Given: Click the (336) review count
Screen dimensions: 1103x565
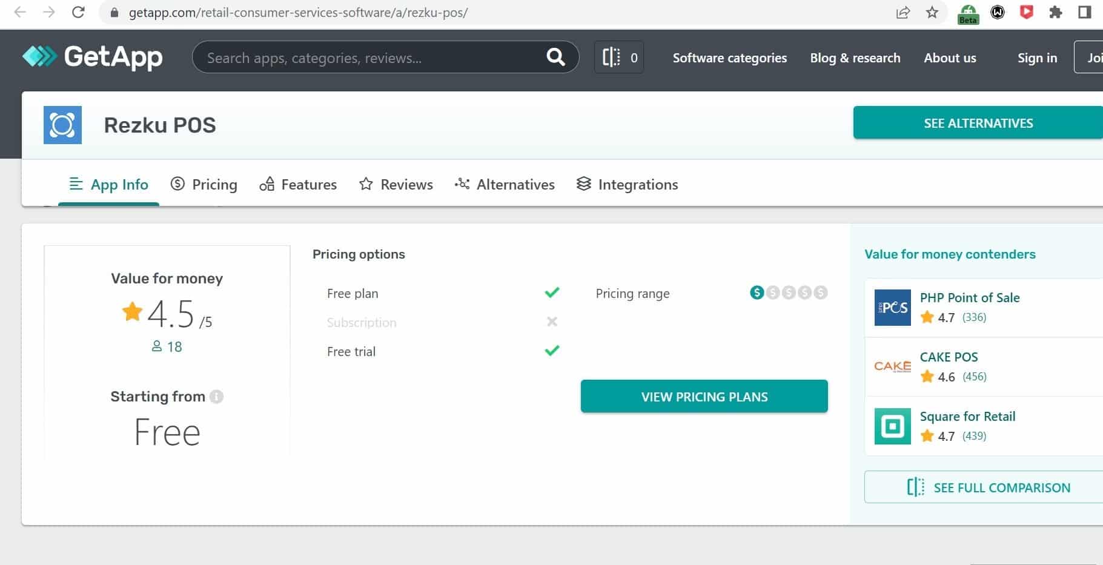Looking at the screenshot, I should [x=974, y=317].
